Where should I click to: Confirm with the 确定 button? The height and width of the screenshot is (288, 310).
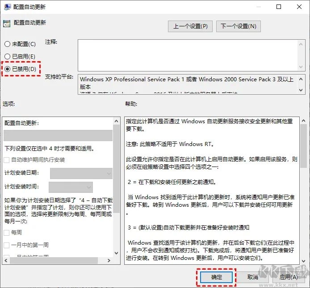pyautogui.click(x=216, y=277)
